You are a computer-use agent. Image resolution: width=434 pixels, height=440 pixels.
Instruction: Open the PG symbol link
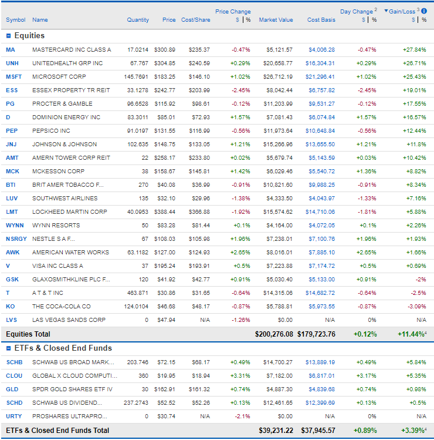(x=10, y=103)
